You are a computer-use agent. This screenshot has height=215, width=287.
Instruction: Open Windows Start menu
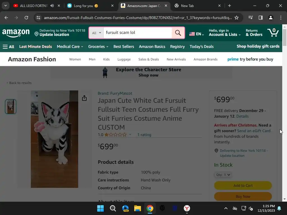(x=100, y=208)
